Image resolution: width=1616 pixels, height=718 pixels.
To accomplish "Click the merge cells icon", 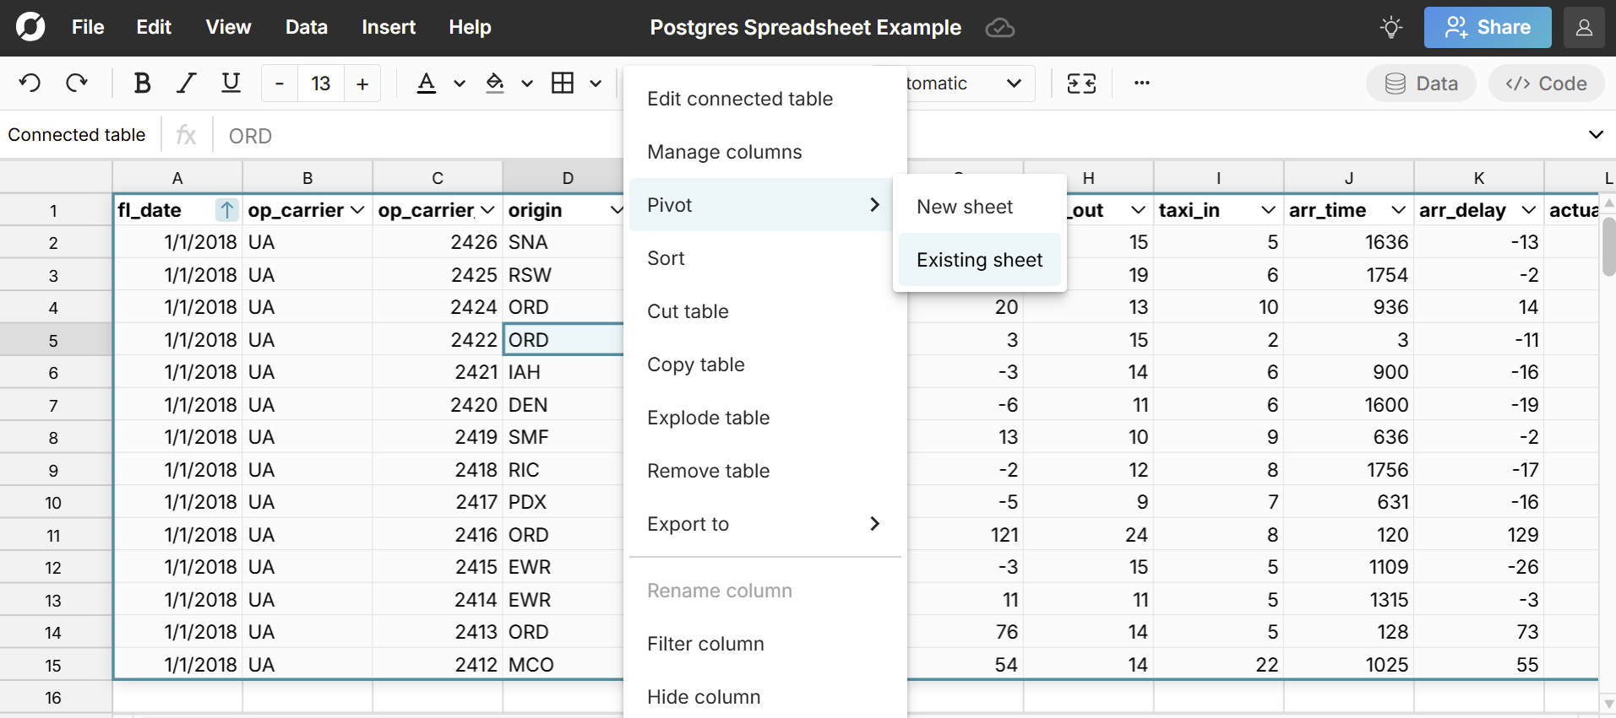I will coord(1081,83).
